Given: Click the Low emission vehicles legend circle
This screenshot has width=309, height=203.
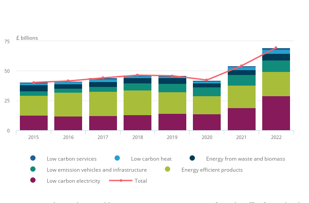Looking at the screenshot, I should pyautogui.click(x=33, y=169).
